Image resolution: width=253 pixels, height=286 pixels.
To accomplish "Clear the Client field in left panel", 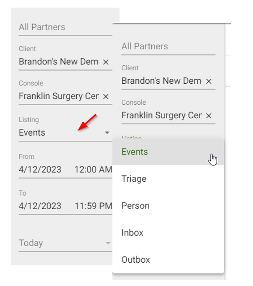I will tap(106, 62).
